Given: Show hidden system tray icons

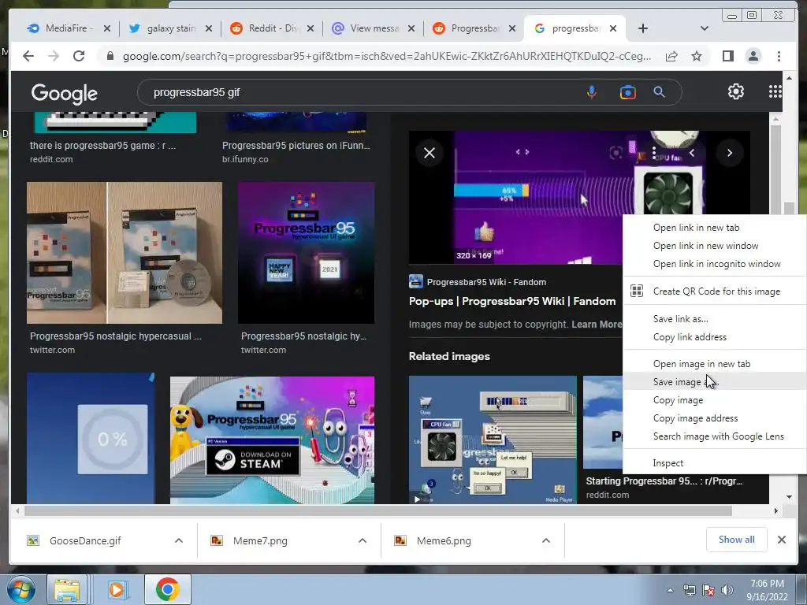Looking at the screenshot, I should click(x=670, y=590).
